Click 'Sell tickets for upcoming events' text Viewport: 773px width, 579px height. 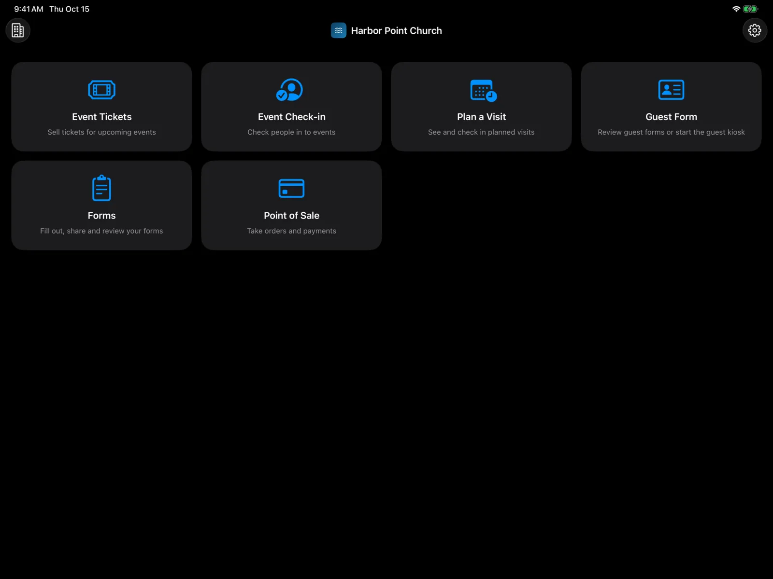(x=102, y=132)
